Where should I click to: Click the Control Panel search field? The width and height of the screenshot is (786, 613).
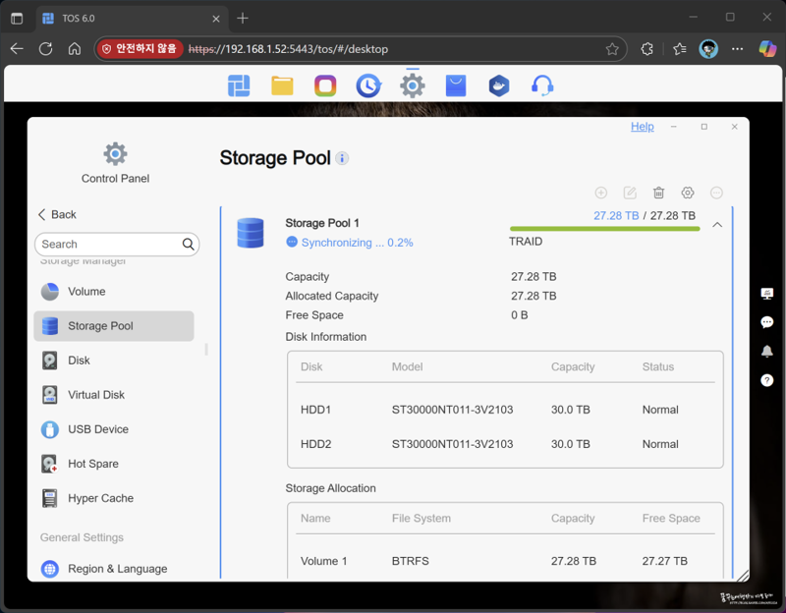point(117,244)
